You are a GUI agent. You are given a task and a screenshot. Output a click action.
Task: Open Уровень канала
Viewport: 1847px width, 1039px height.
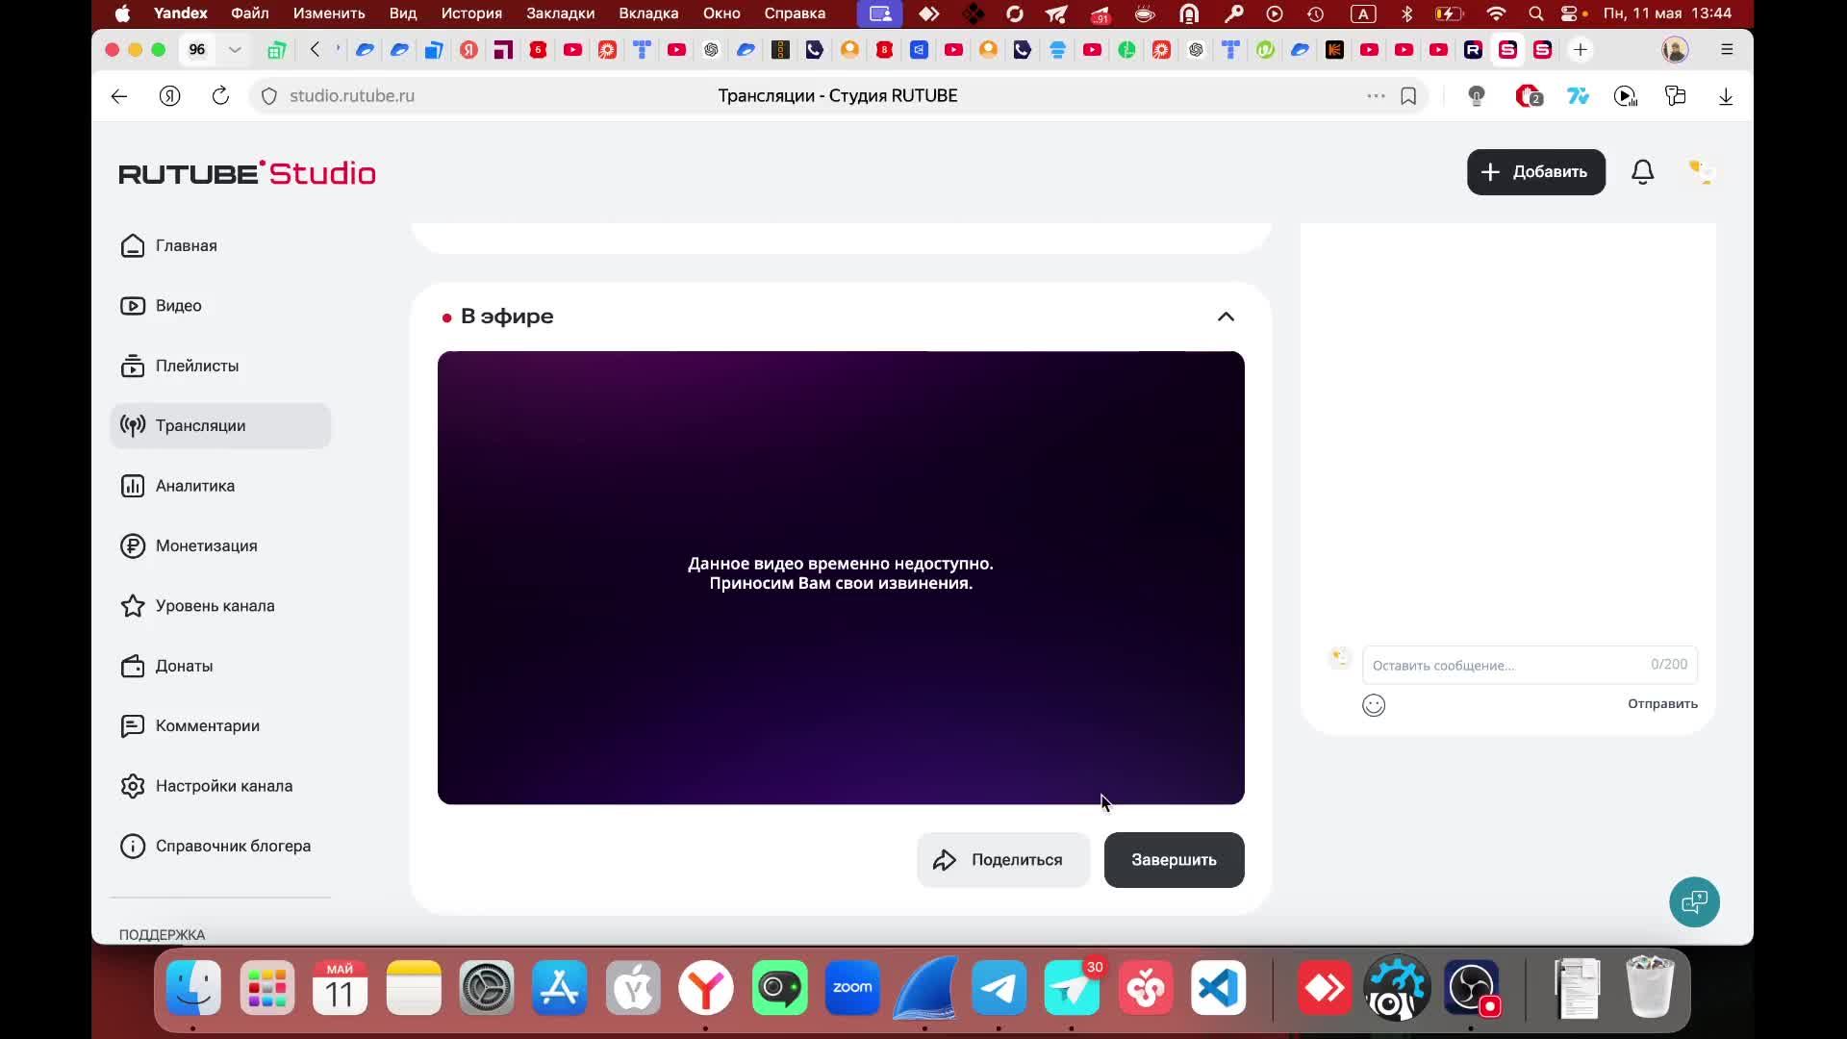220,606
